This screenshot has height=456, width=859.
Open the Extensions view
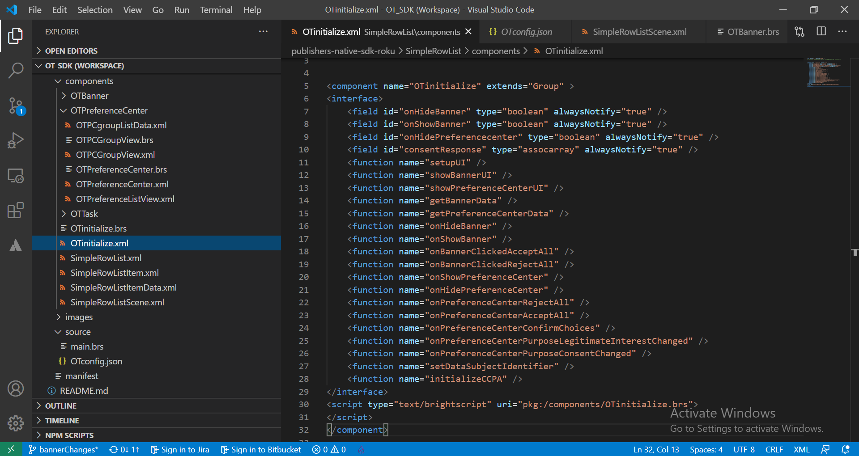tap(16, 211)
